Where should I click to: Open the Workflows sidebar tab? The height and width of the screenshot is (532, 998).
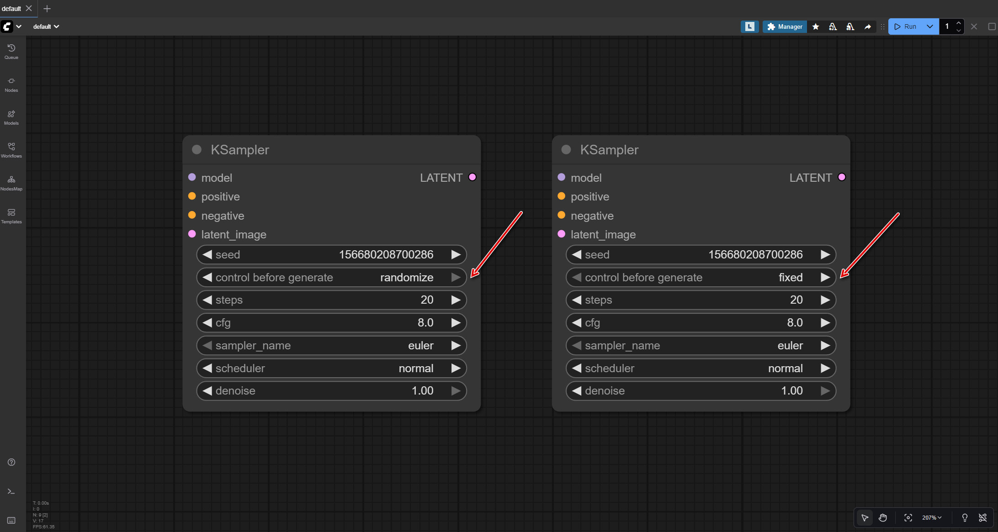11,150
